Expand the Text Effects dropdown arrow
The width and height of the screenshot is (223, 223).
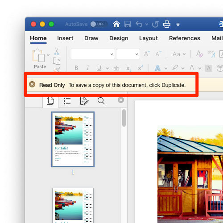pos(166,68)
